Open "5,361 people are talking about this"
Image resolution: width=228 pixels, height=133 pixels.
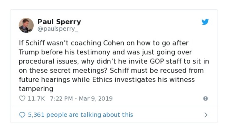[80, 115]
